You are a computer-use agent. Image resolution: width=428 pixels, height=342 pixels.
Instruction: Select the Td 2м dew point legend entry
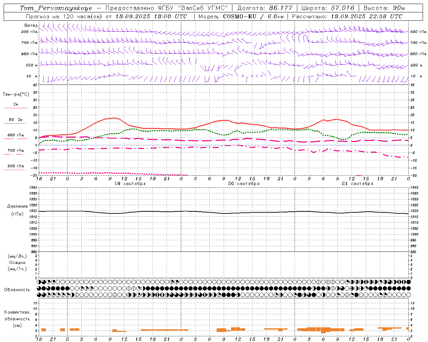[16, 120]
